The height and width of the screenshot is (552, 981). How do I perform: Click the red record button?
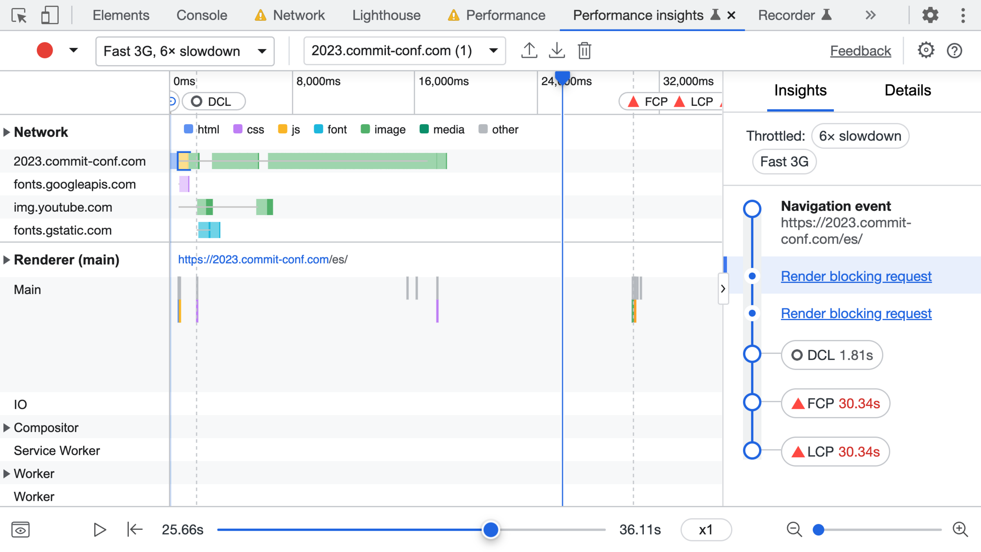(x=45, y=51)
